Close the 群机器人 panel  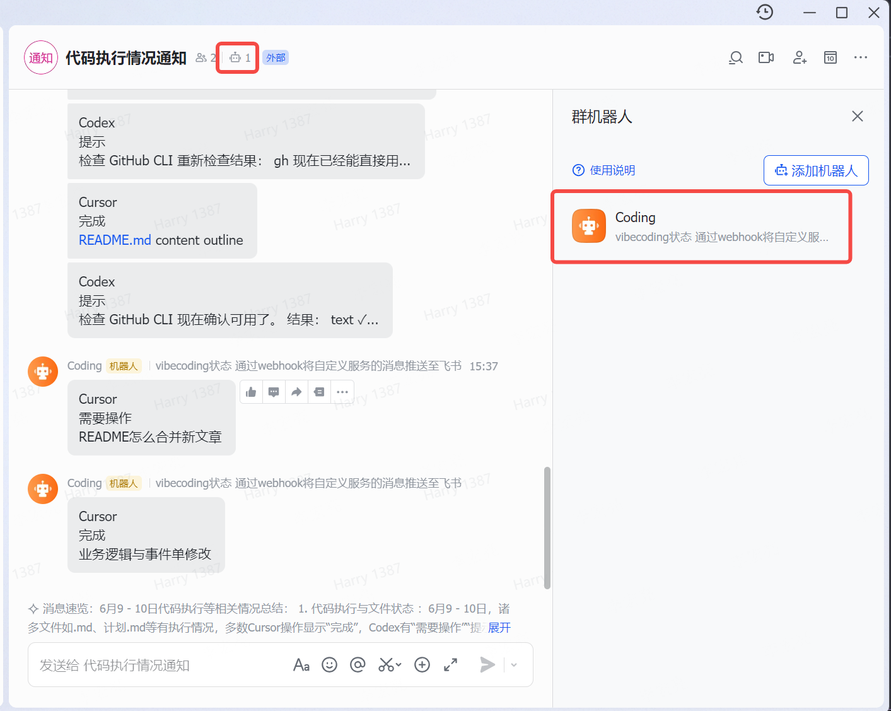click(857, 116)
